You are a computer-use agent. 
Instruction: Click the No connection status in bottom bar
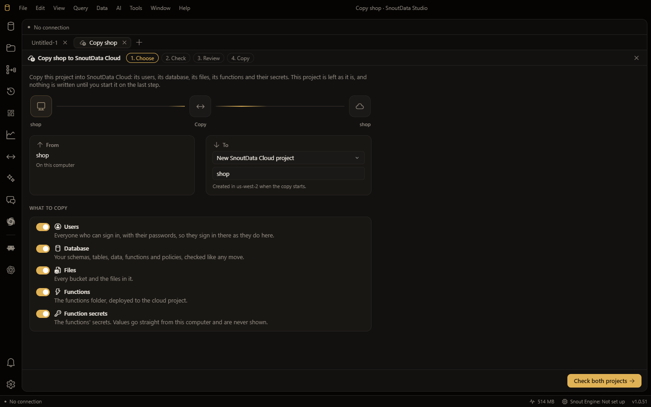pyautogui.click(x=23, y=402)
